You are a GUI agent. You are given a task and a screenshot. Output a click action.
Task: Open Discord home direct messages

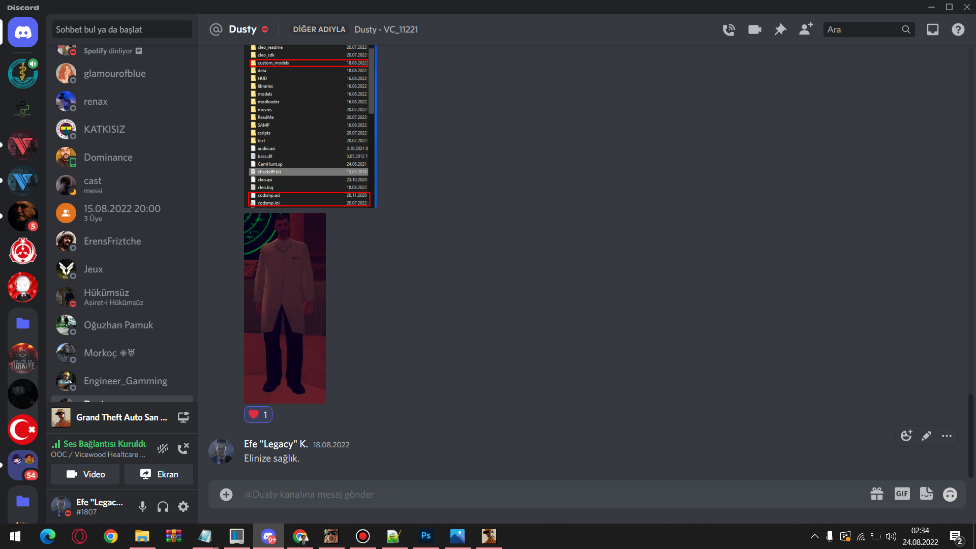[23, 33]
